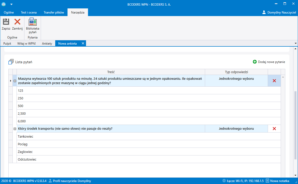Image resolution: width=298 pixels, height=184 pixels.
Task: Collapse the transport question answers
Action: pyautogui.click(x=15, y=129)
